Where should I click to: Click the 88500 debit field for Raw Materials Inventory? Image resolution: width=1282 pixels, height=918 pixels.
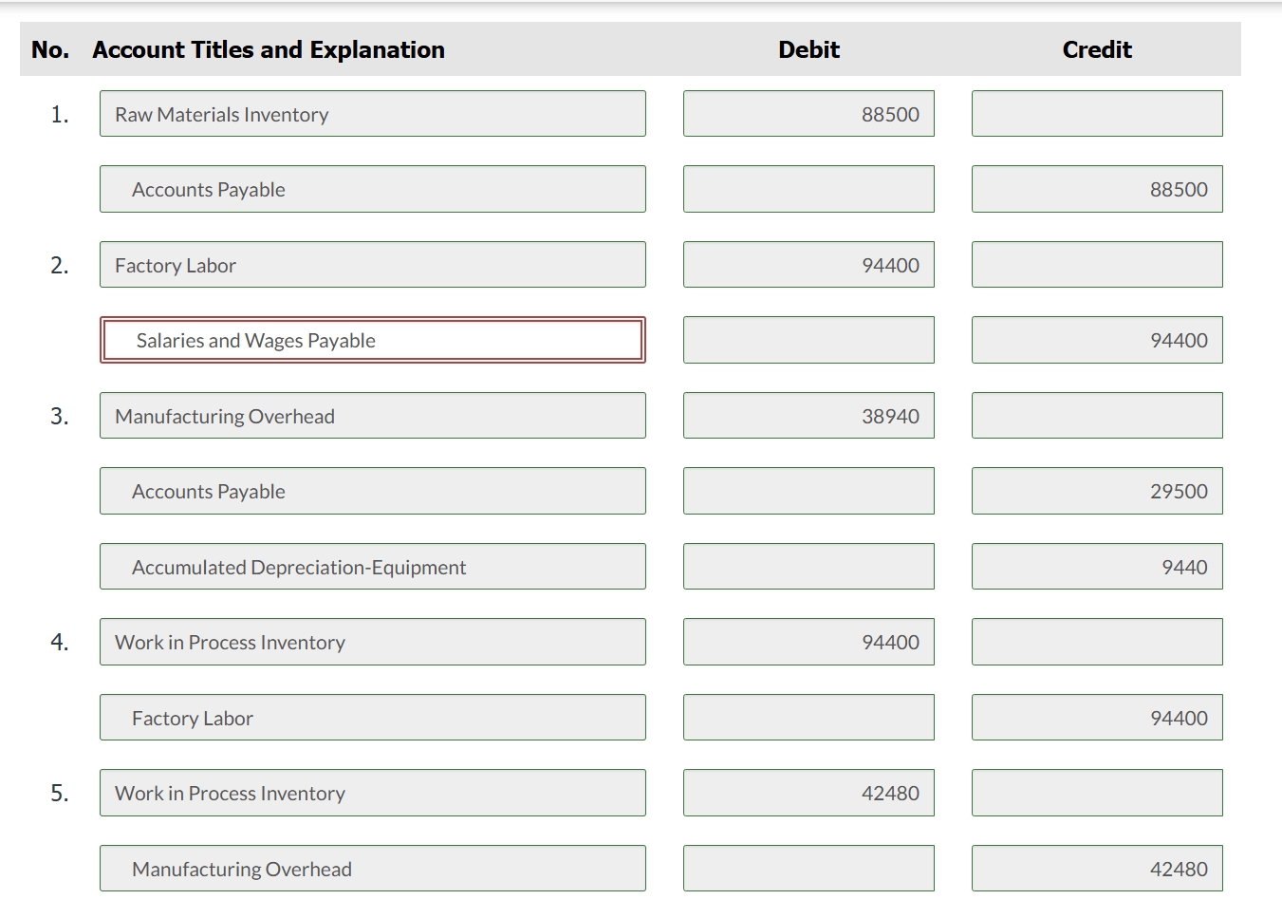[x=808, y=114]
